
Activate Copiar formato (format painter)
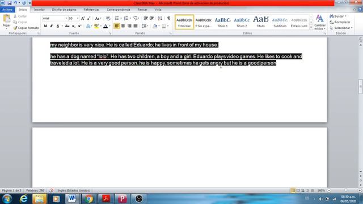pos(26,28)
